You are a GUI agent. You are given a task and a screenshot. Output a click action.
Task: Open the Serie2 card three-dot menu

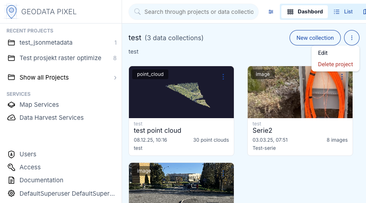click(x=342, y=77)
